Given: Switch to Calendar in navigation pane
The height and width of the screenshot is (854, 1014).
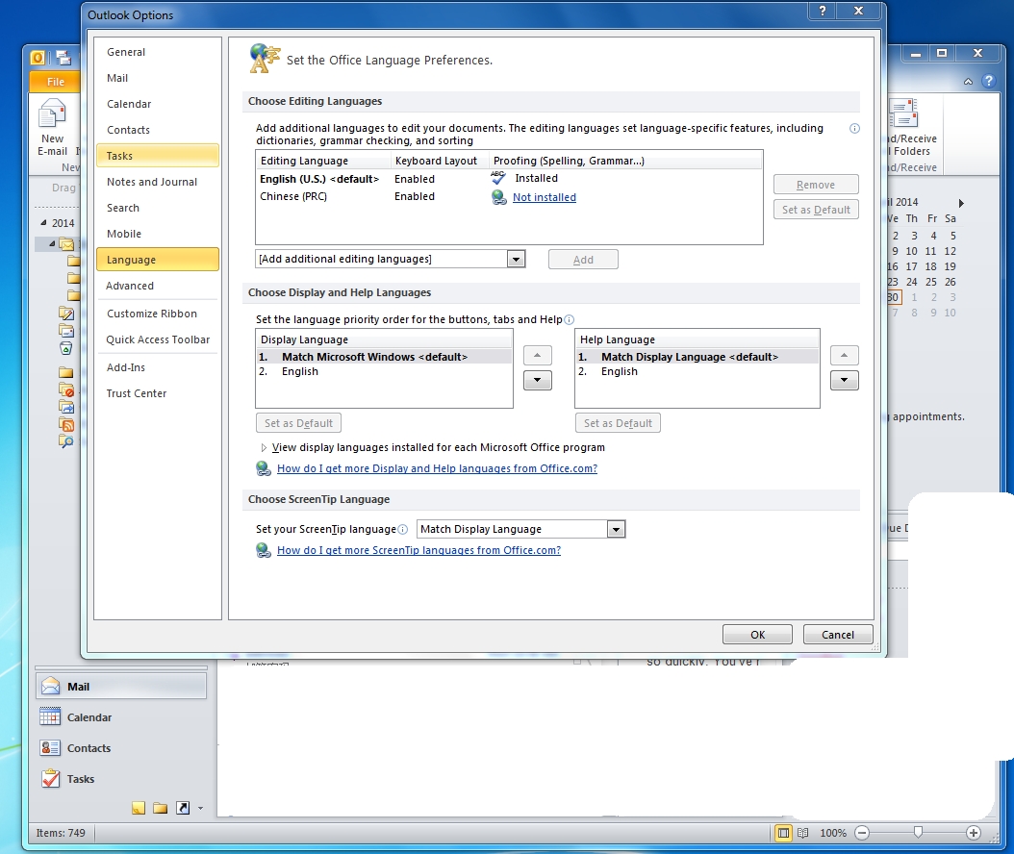Looking at the screenshot, I should 121,717.
